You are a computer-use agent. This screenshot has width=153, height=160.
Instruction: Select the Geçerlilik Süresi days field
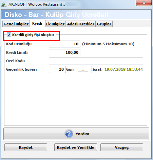[57, 69]
